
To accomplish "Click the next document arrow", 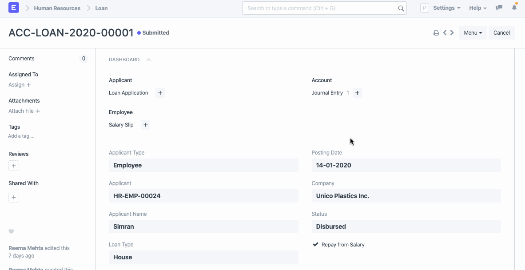I will click(x=452, y=32).
